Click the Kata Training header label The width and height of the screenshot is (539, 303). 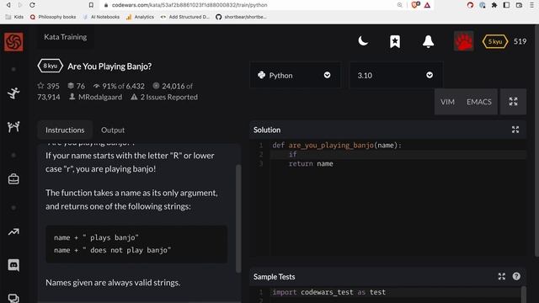(66, 37)
